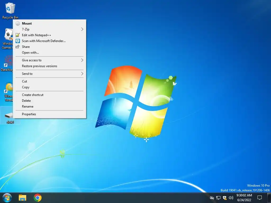The height and width of the screenshot is (203, 271).
Task: Select the DataWag desktop shortcut
Action: pyautogui.click(x=7, y=63)
